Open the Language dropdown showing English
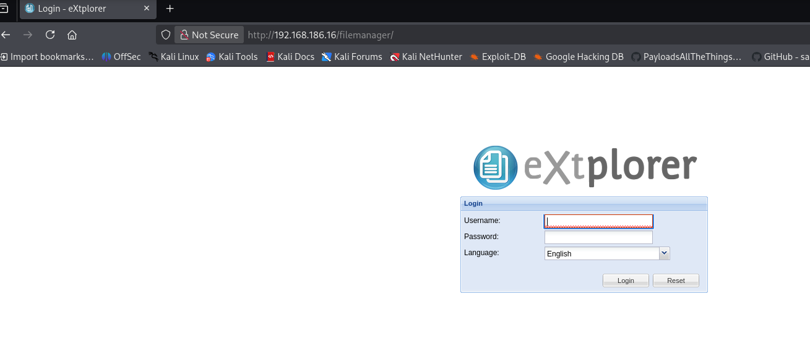 [602, 253]
